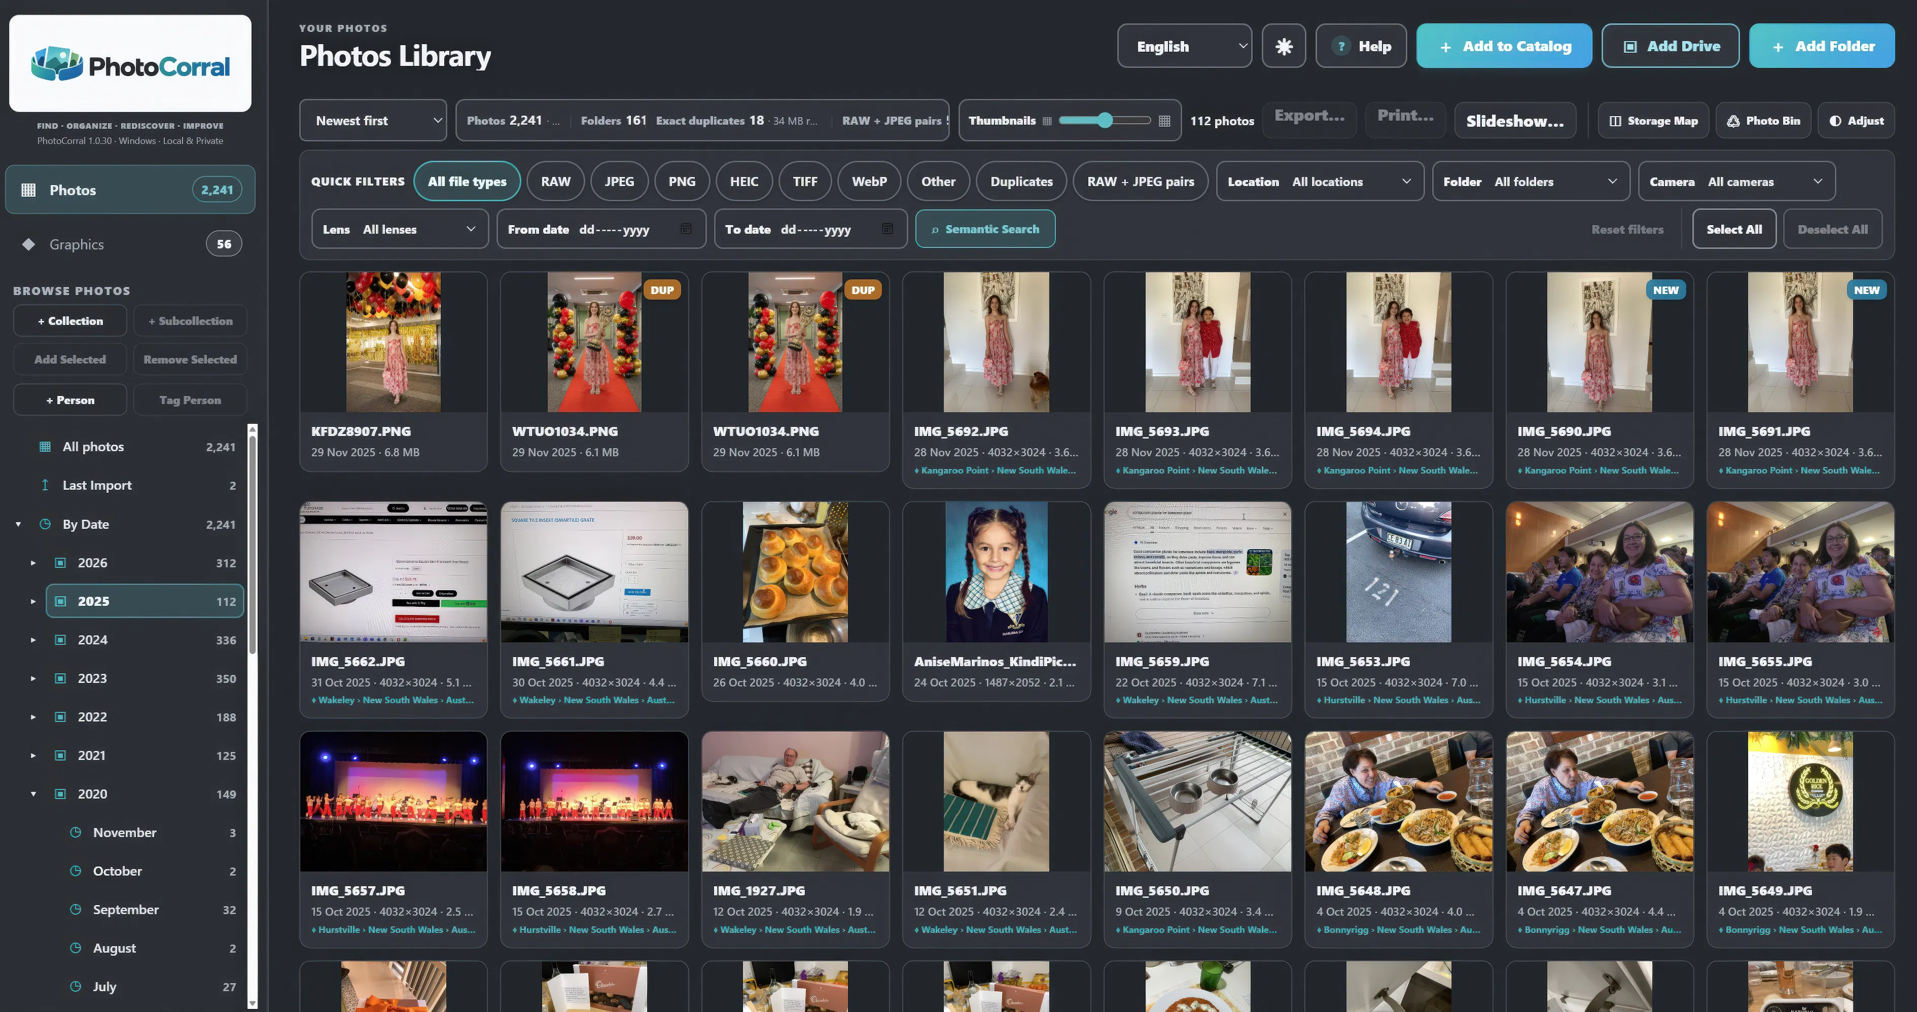The width and height of the screenshot is (1917, 1012).
Task: Click the PhotoCorral logo
Action: 130,64
